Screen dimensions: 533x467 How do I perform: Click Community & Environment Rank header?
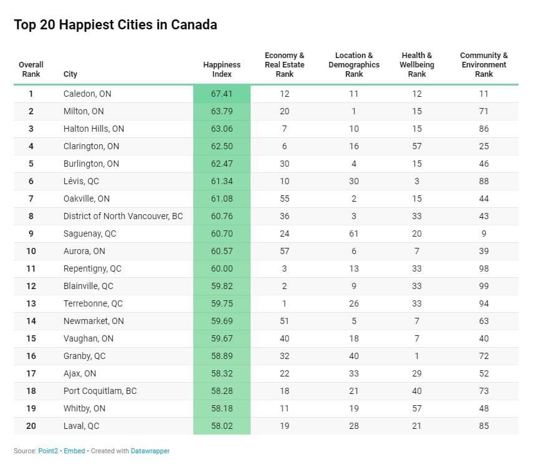click(484, 64)
